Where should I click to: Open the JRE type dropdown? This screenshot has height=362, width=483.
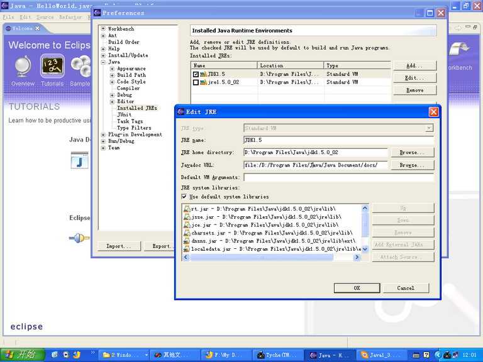(429, 128)
